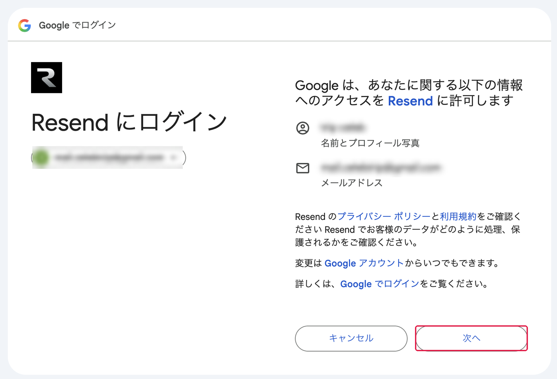Viewport: 557px width, 379px height.
Task: Open the プライバシー ポリシー link
Action: [384, 216]
